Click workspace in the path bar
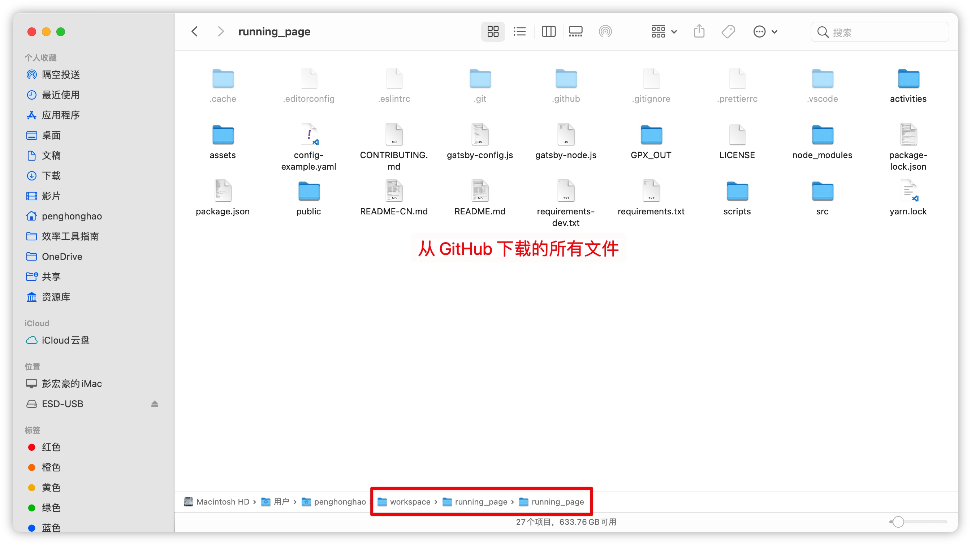This screenshot has height=545, width=971. (x=409, y=502)
